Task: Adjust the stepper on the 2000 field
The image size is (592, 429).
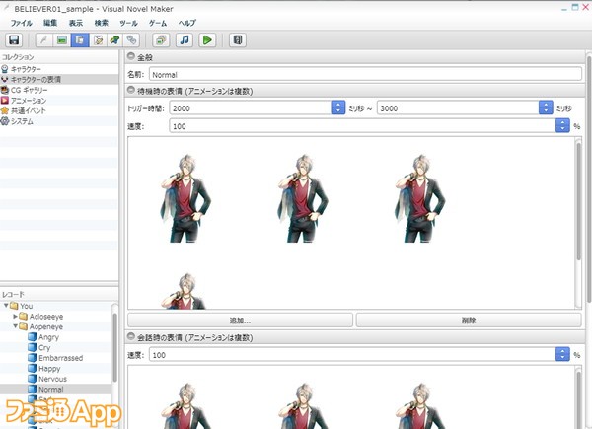Action: click(x=338, y=107)
